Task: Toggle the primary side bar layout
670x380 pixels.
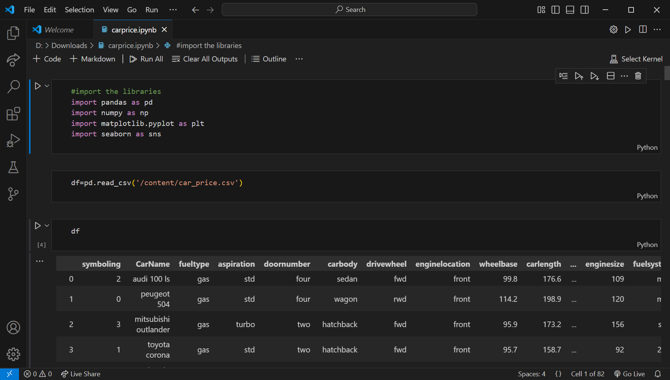Action: 555,10
